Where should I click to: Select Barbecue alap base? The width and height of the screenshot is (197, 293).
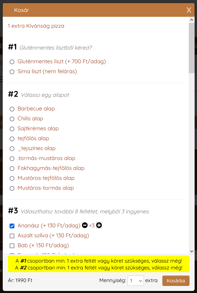[12, 109]
